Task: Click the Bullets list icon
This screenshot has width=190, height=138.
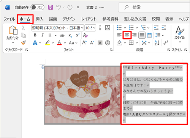Action: [x=119, y=28]
